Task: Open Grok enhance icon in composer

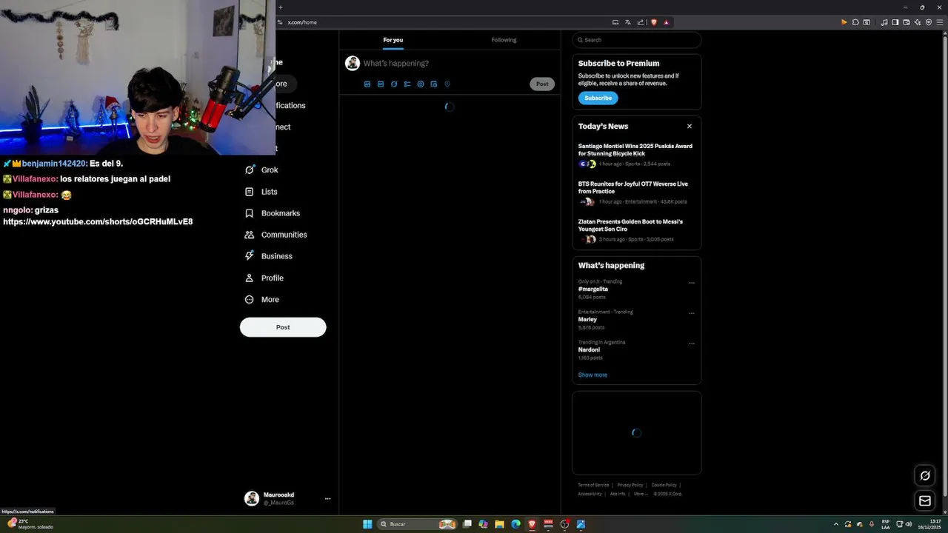Action: 394,84
